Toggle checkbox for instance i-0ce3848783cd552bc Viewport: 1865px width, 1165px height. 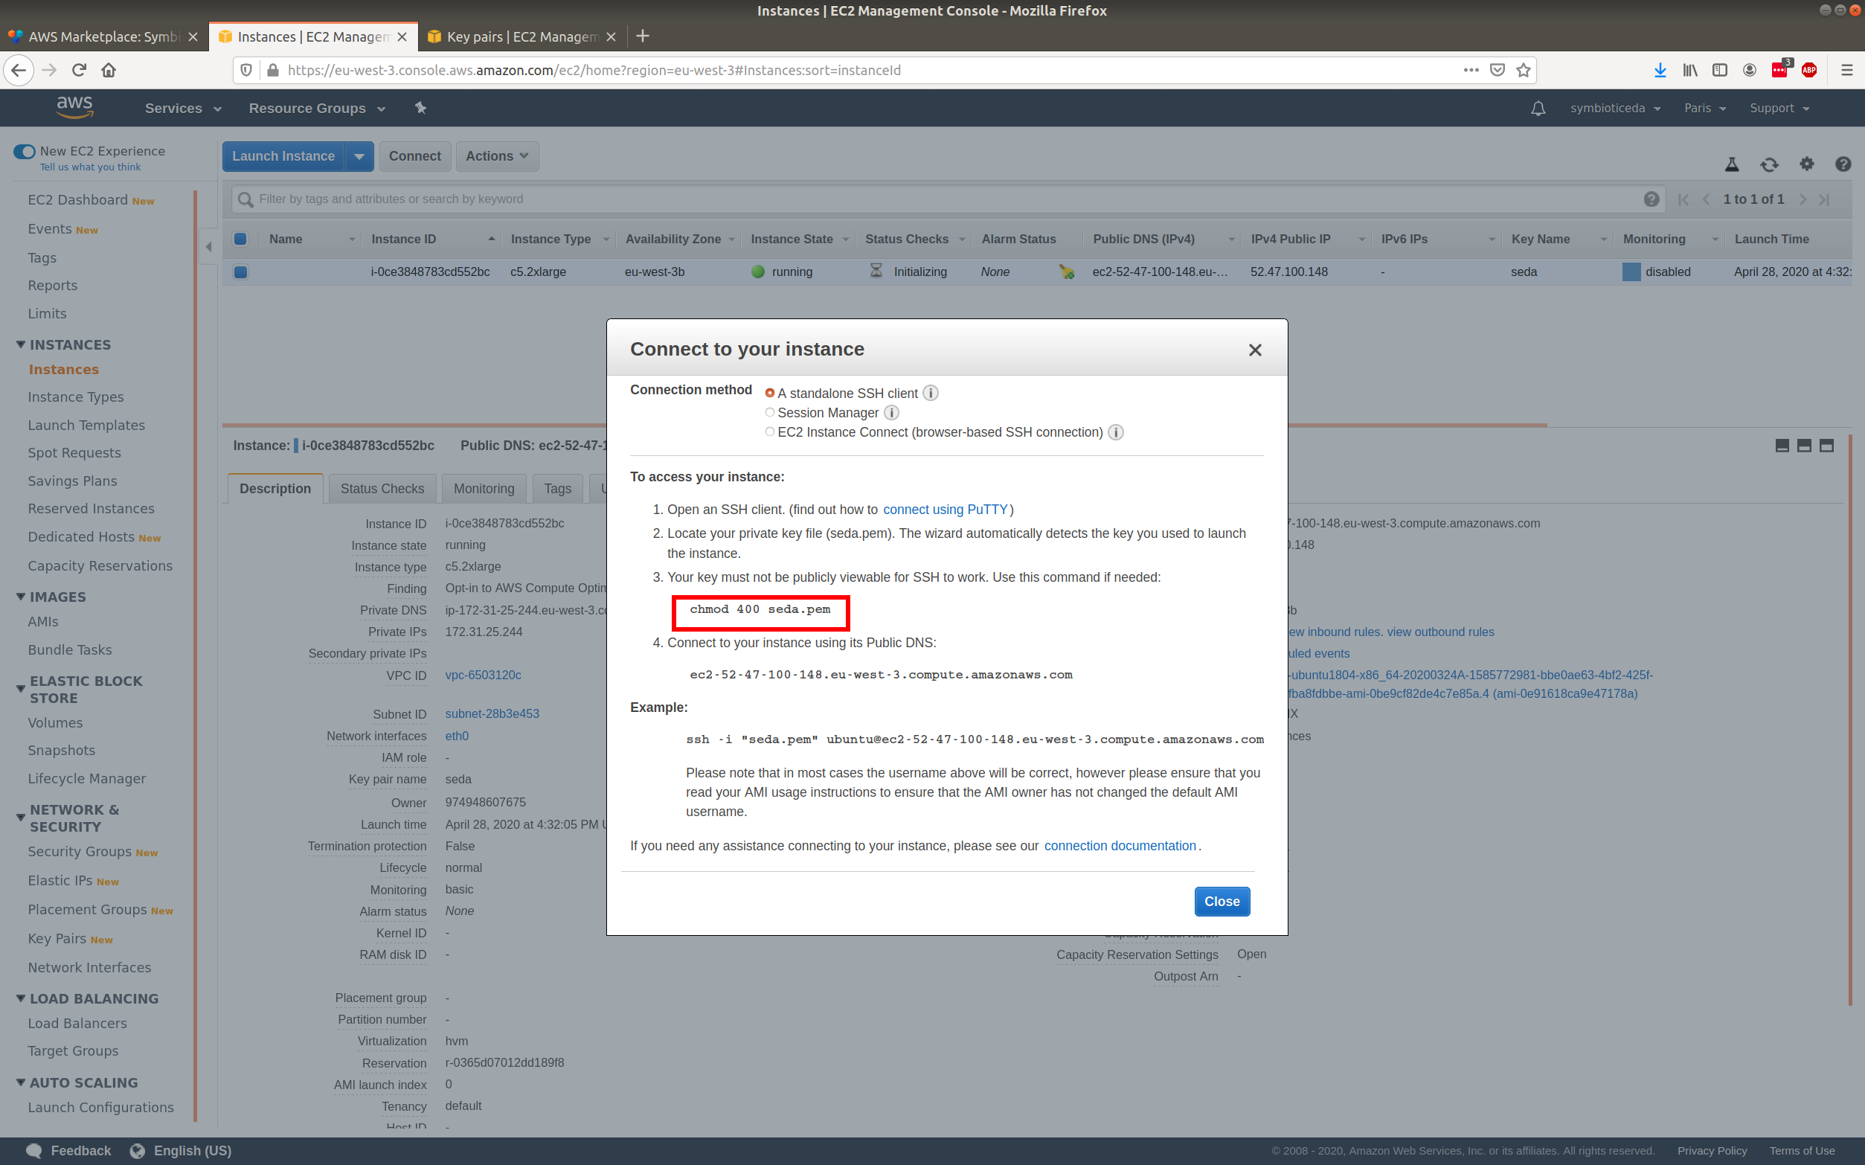(240, 272)
